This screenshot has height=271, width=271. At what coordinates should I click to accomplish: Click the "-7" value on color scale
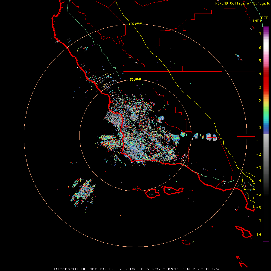point(259,221)
